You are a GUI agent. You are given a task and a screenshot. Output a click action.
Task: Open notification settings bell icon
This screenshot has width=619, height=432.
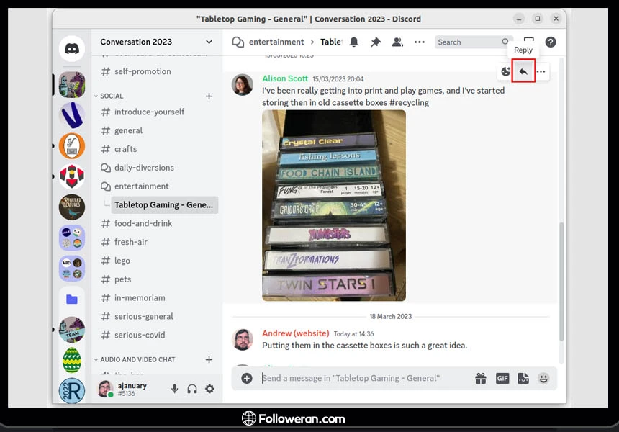[x=354, y=42]
